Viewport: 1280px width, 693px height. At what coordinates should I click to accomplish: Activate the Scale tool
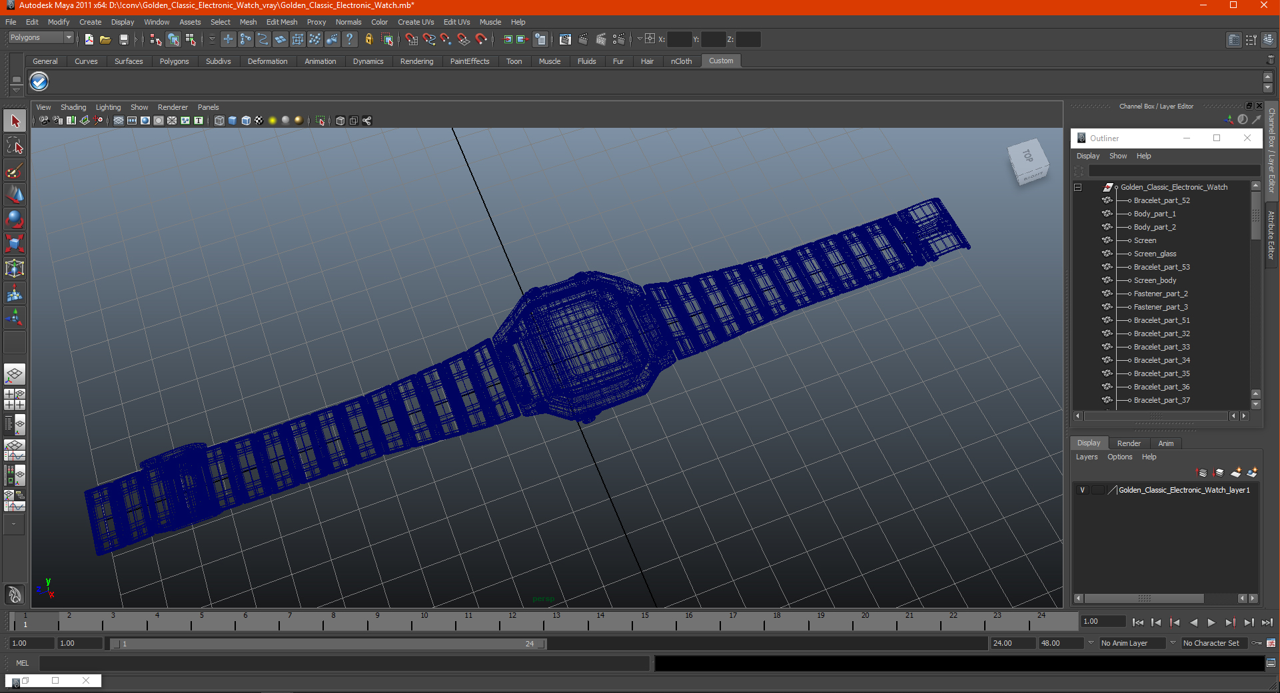15,244
